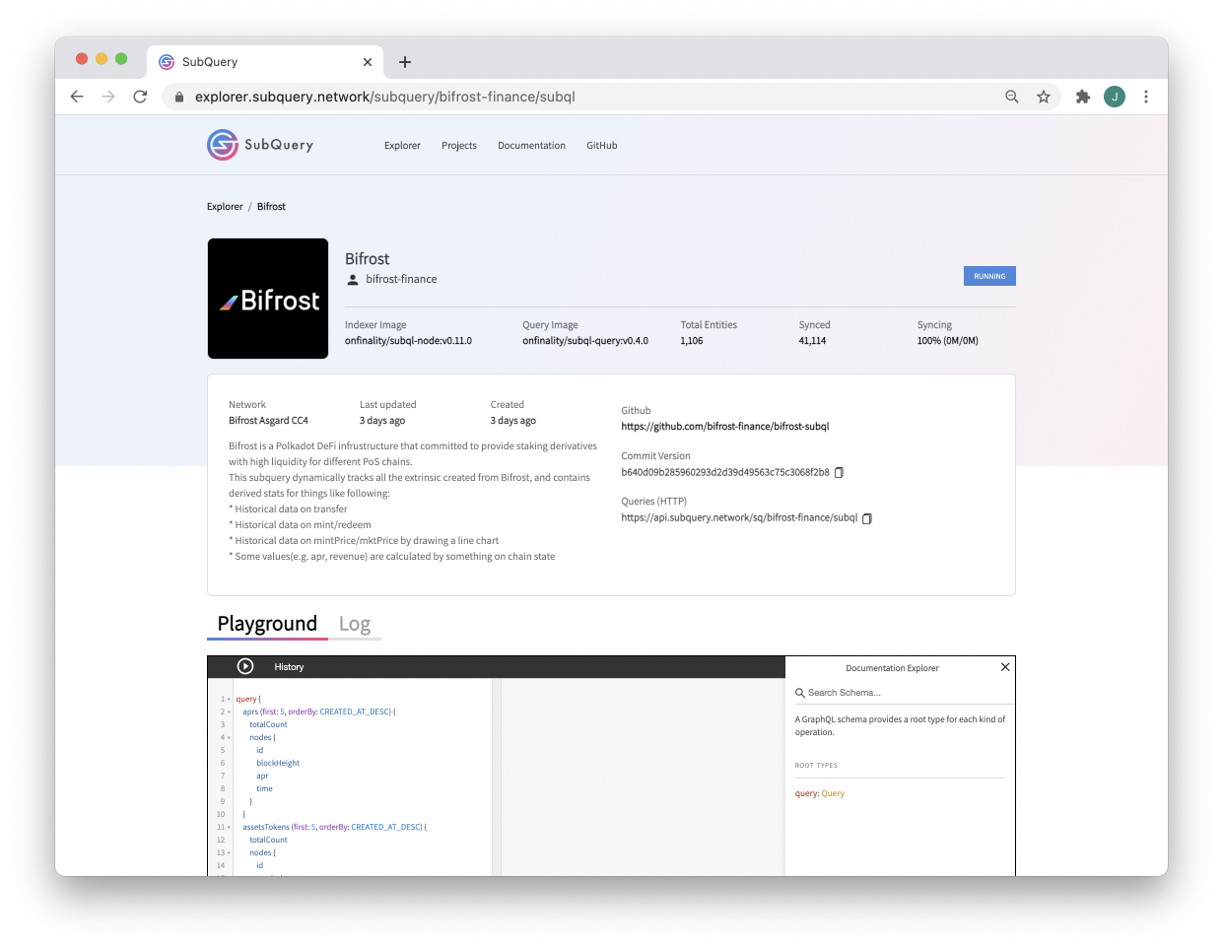
Task: Click the RUNNING status badge
Action: tap(989, 276)
